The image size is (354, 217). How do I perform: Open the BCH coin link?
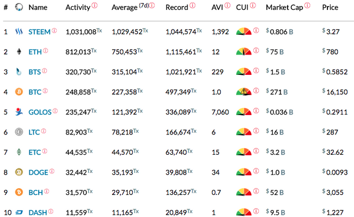(35, 192)
